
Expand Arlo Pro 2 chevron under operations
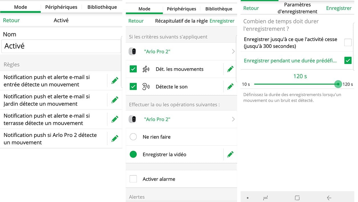tap(233, 119)
